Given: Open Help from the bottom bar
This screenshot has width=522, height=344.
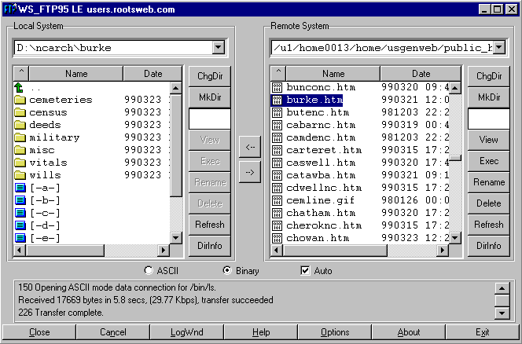Looking at the screenshot, I should (x=261, y=332).
